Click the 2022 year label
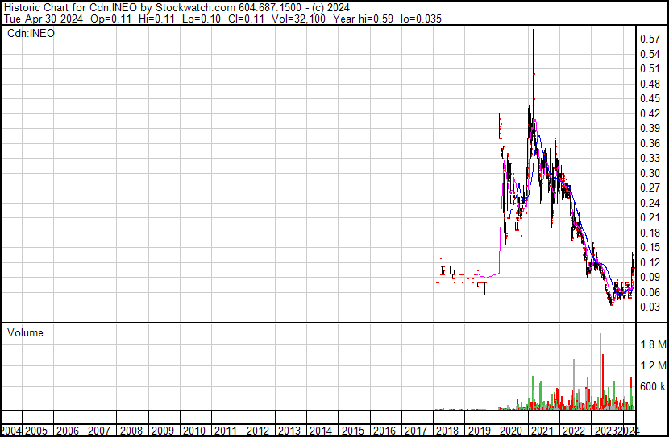 [x=574, y=431]
